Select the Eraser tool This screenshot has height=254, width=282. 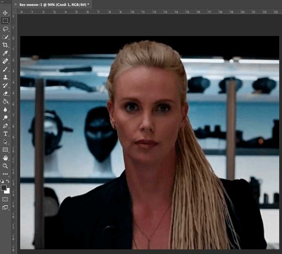click(x=5, y=94)
